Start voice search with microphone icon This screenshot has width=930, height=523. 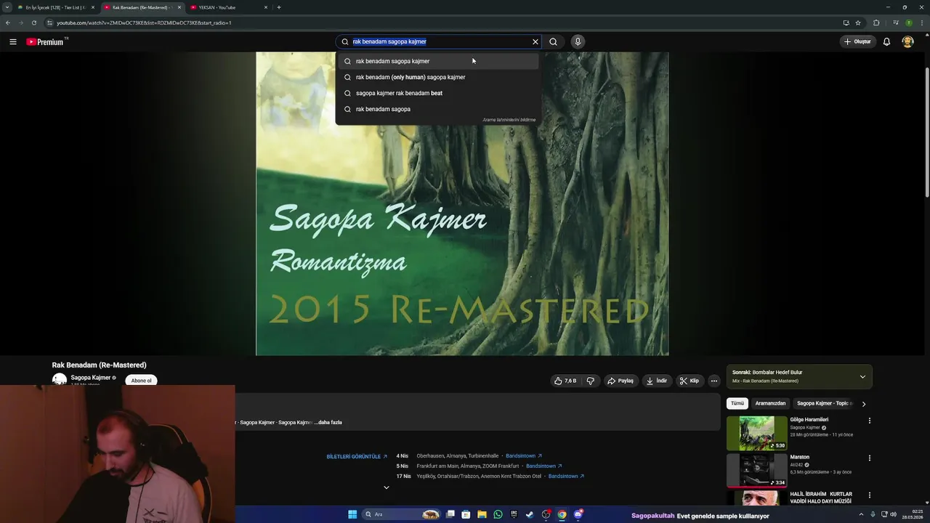pyautogui.click(x=578, y=41)
